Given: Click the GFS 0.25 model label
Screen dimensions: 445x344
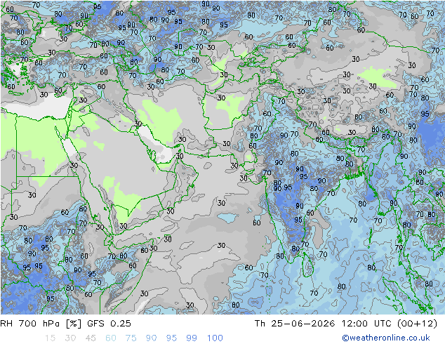Looking at the screenshot, I should (109, 323).
